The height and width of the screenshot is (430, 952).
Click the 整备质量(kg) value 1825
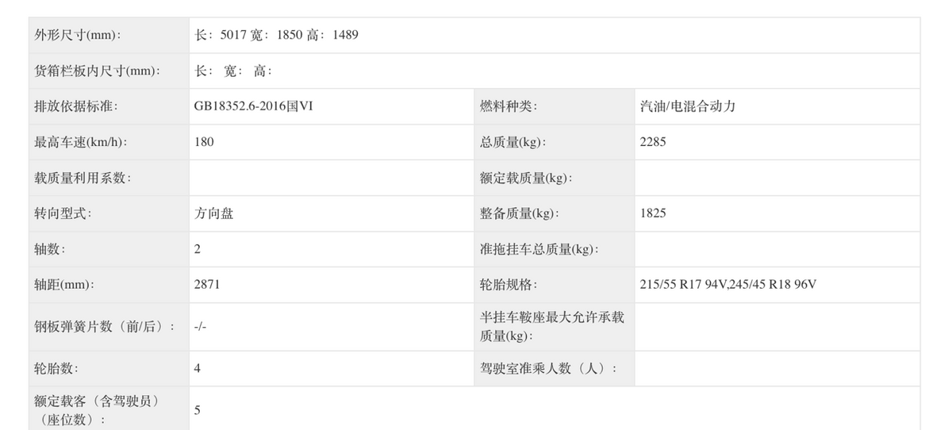click(653, 213)
